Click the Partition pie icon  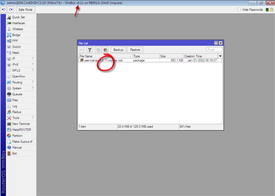coord(9,136)
